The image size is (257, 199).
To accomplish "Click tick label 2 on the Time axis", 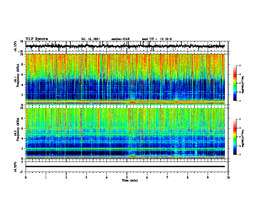I will [66, 178].
